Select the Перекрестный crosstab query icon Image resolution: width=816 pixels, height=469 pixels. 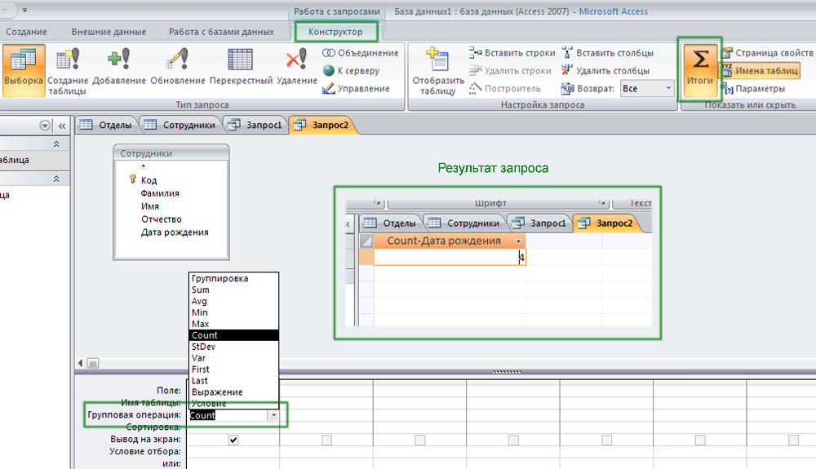241,69
